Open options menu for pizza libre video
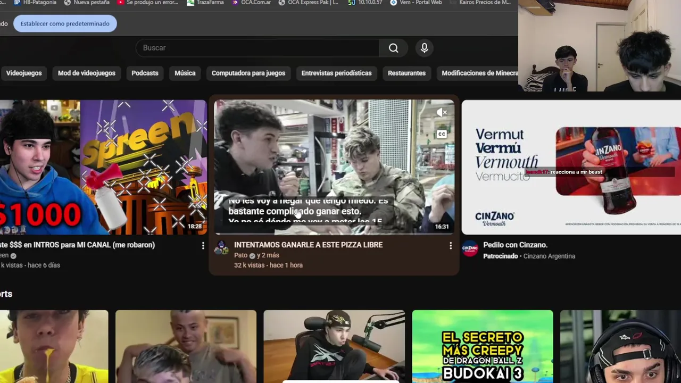 click(451, 245)
